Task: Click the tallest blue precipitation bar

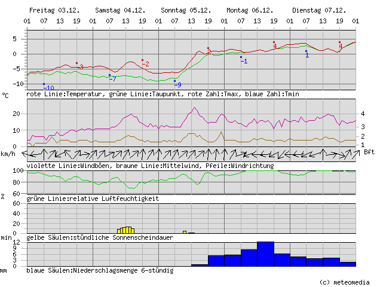Action: click(265, 254)
